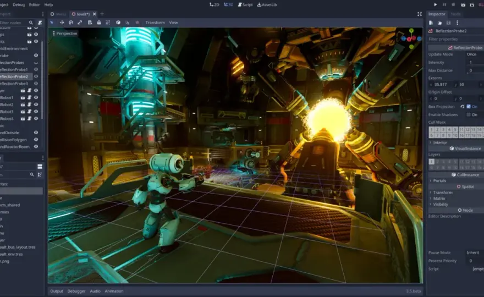Open the Output bottom panel

(x=57, y=291)
